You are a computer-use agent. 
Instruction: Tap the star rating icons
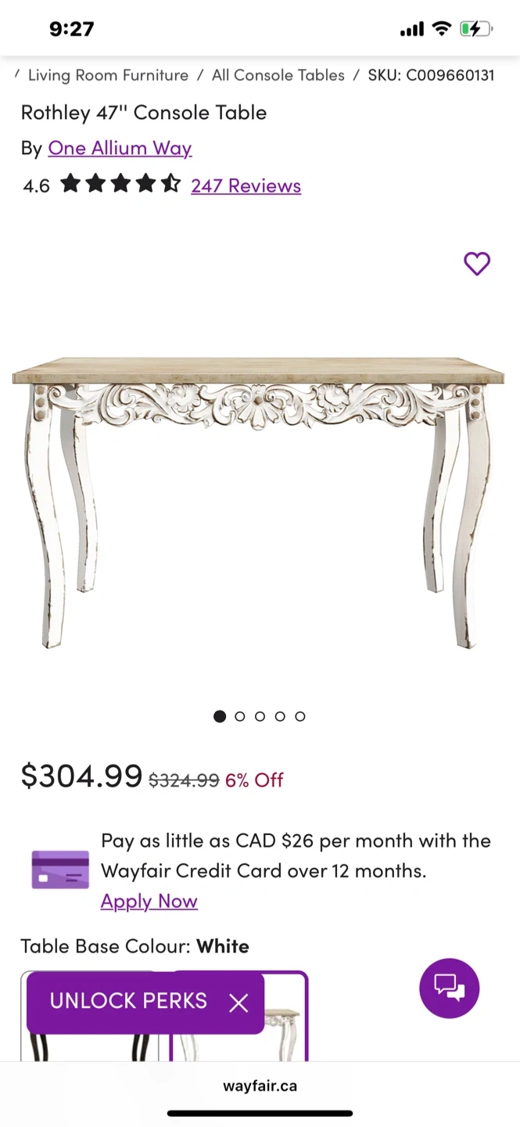point(120,185)
